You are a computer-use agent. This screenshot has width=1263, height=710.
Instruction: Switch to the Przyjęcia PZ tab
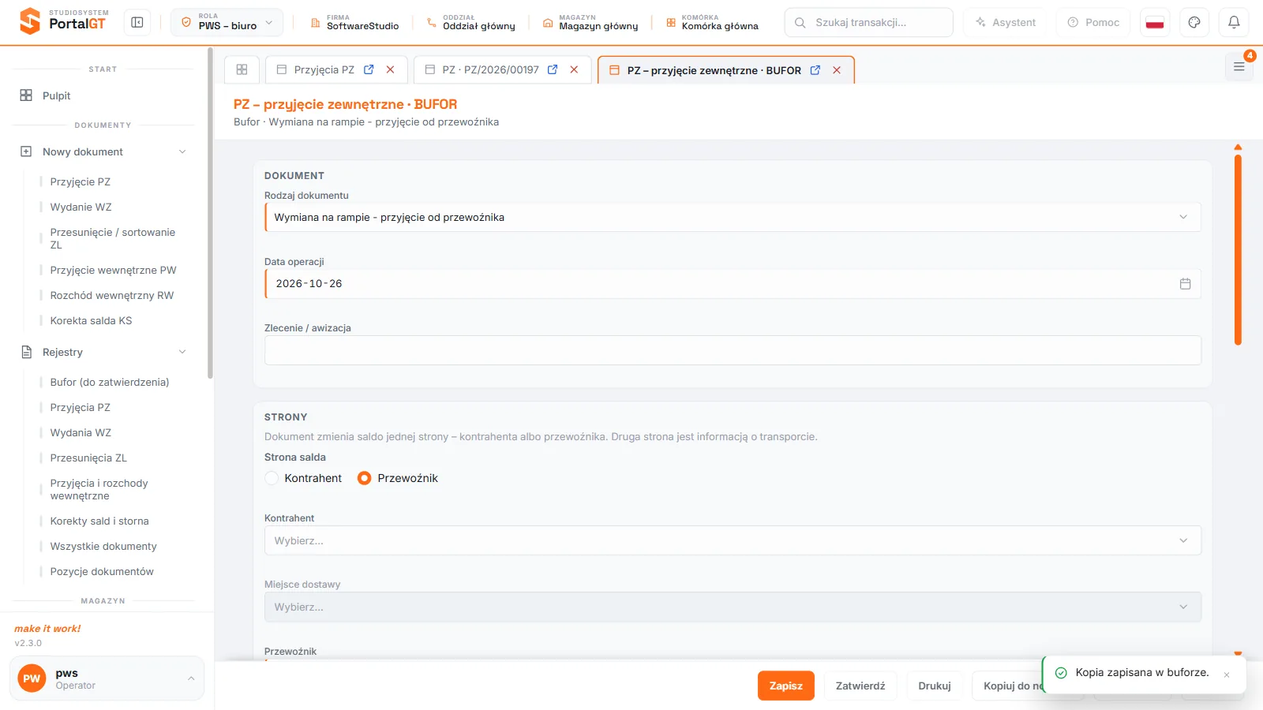coord(324,69)
